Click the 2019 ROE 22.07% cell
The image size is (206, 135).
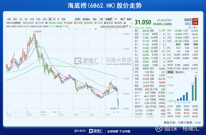pos(185,55)
